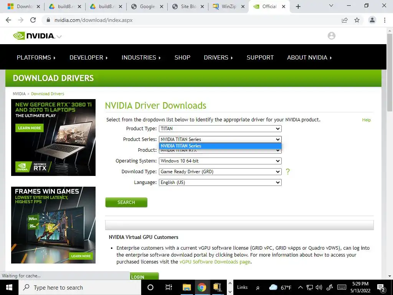Click the tab search chevron in title bar

[x=331, y=5]
